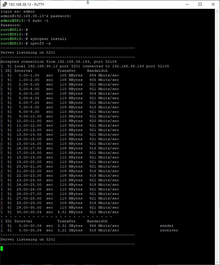Click the 'receiver' label
This screenshot has width=220, height=265.
169,231
